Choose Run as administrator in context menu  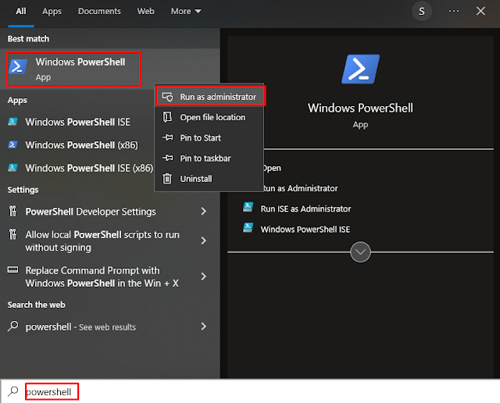[210, 97]
